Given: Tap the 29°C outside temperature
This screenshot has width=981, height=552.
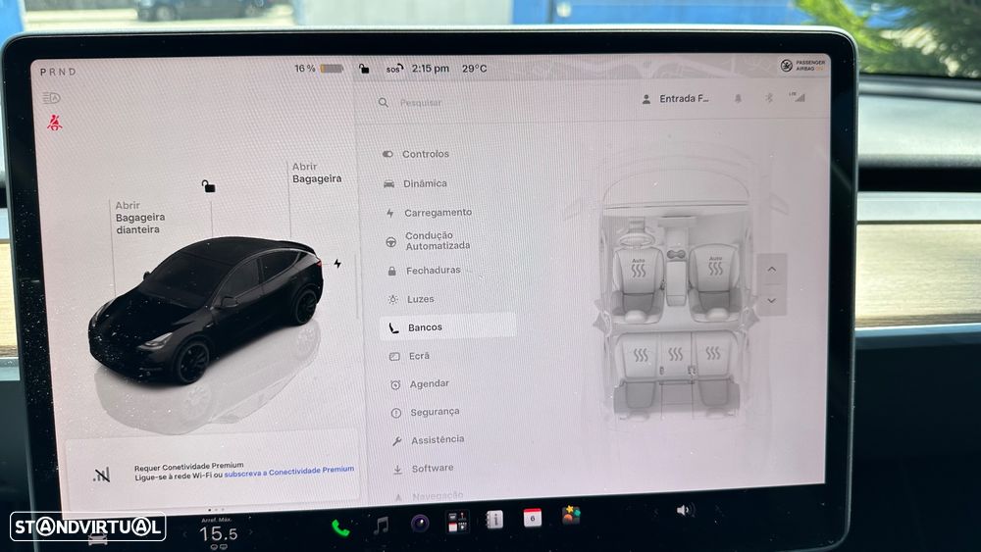Looking at the screenshot, I should (475, 68).
